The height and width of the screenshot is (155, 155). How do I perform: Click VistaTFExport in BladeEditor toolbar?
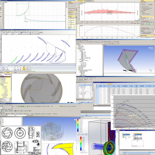click(x=26, y=114)
